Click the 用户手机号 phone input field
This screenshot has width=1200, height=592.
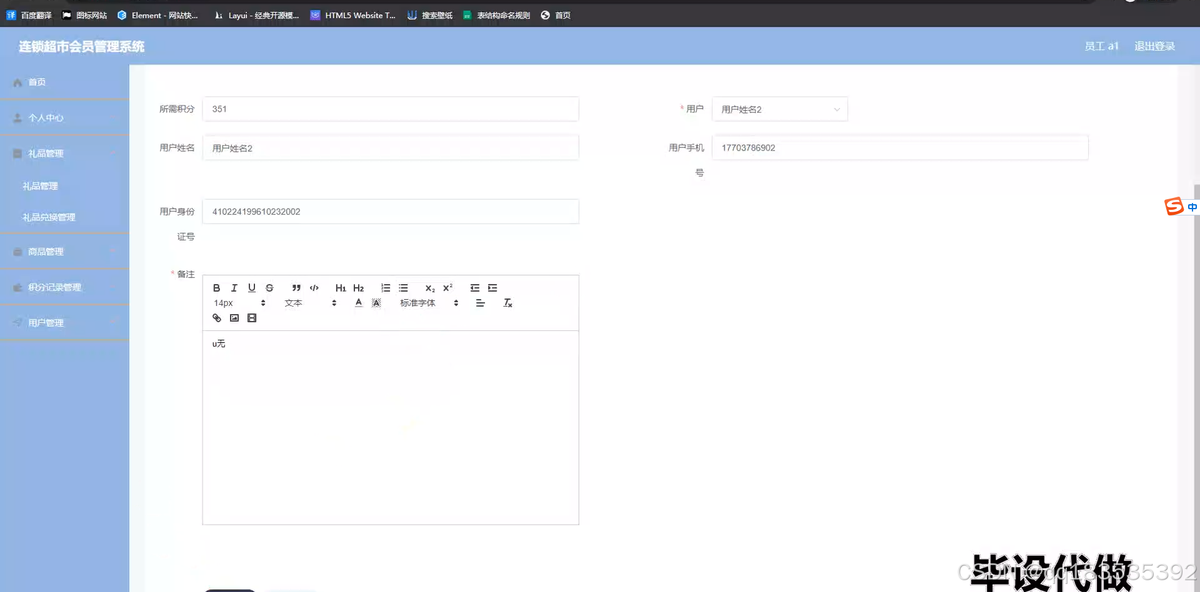tap(900, 147)
